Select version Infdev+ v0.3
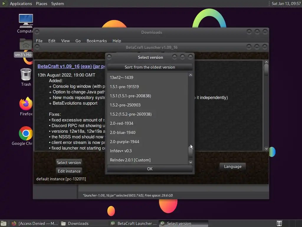The image size is (302, 227). click(x=147, y=151)
